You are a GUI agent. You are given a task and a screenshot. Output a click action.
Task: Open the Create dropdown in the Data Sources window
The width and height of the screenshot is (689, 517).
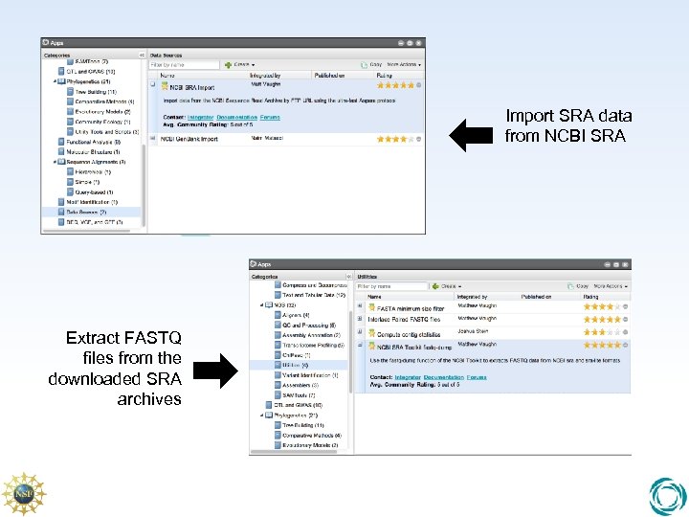click(x=240, y=65)
